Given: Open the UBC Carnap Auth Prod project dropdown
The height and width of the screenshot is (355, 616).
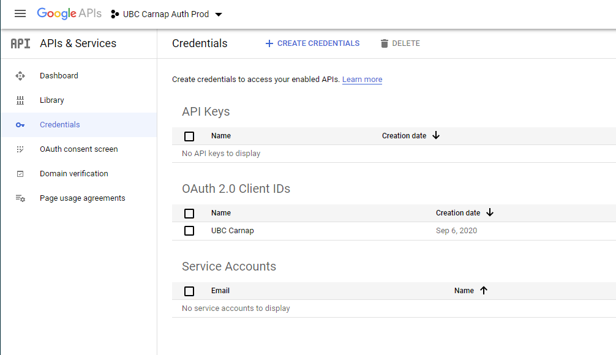Looking at the screenshot, I should (167, 14).
